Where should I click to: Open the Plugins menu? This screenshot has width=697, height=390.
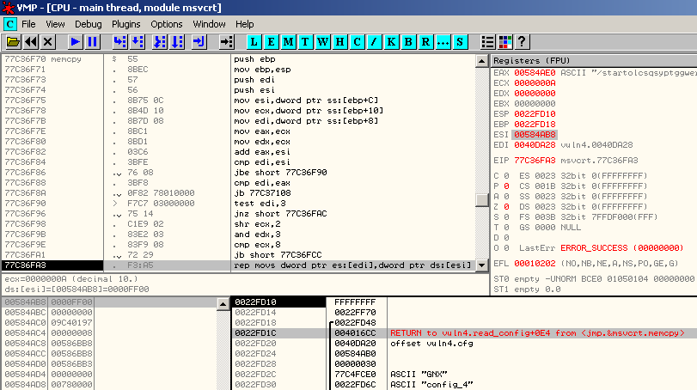point(127,24)
